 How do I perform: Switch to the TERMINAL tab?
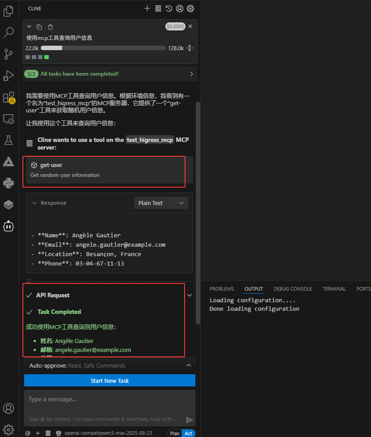[334, 289]
